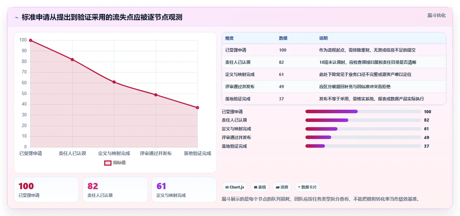Click the chart point for 评审通过并发布
Viewport: 460px width, 216px height.
(156, 95)
